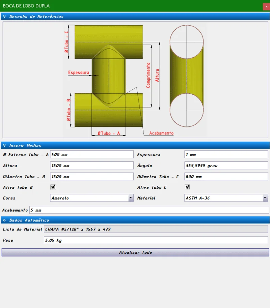Focus the Ângulo input field
This screenshot has height=308, width=270.
(226, 165)
